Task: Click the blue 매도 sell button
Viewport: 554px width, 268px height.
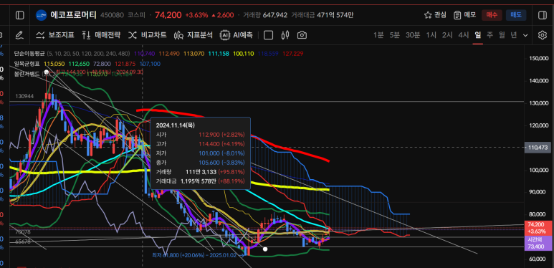Action: [516, 15]
